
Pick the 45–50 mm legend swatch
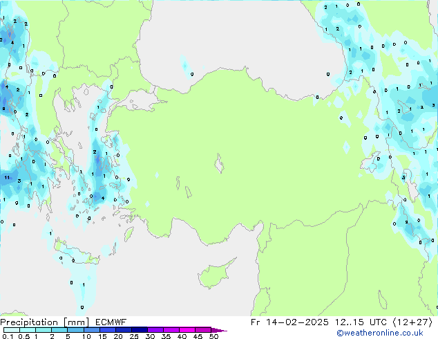(203, 330)
